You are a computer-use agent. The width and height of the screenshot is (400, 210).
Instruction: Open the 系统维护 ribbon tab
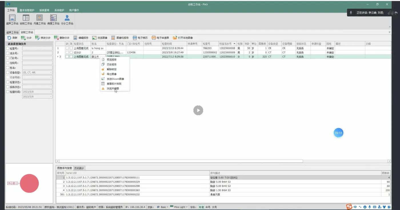(59, 10)
